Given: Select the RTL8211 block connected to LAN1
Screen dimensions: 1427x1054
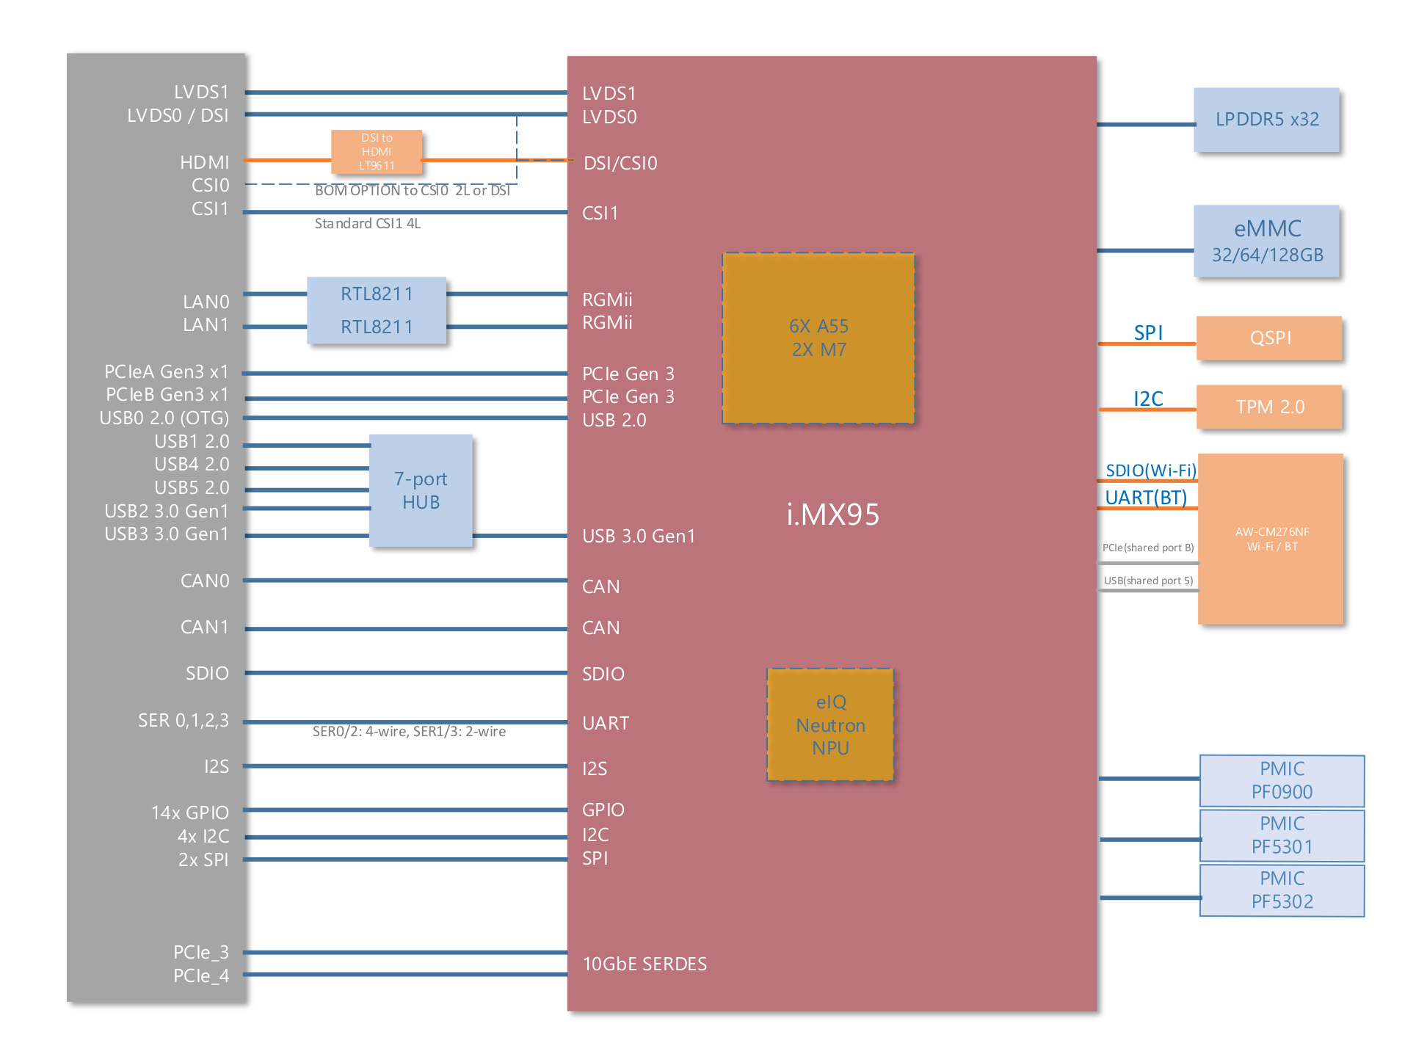Looking at the screenshot, I should click(x=377, y=327).
